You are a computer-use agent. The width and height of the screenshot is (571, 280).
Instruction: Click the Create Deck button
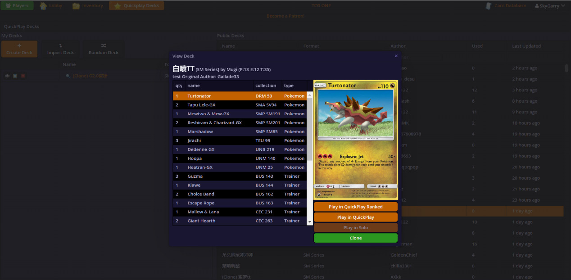click(x=19, y=49)
